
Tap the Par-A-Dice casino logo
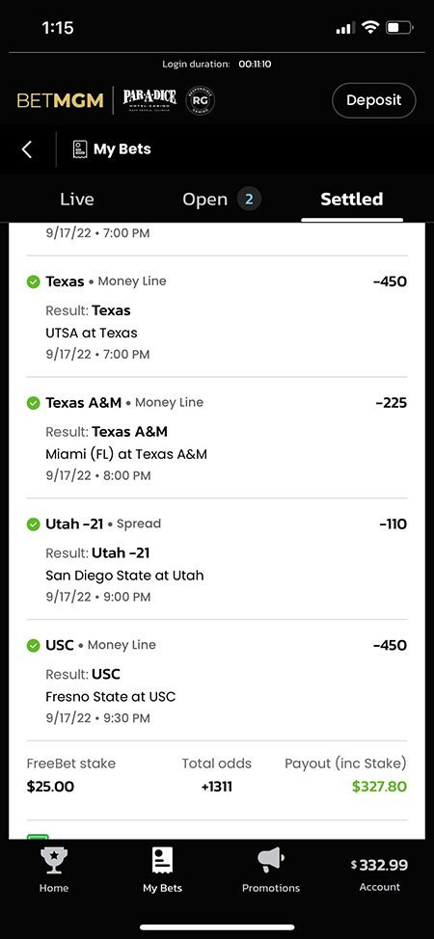point(149,100)
